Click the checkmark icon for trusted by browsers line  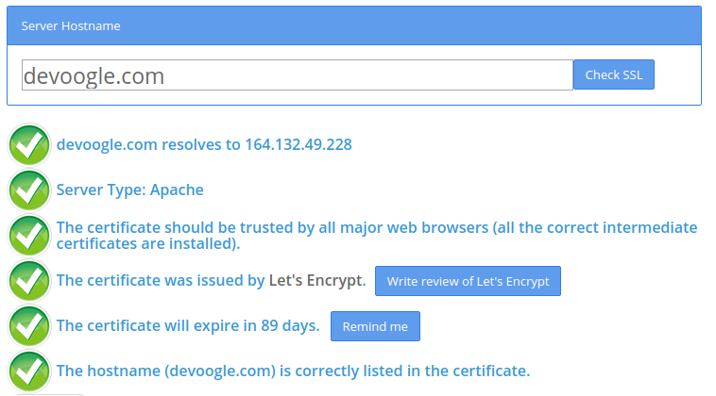pos(29,236)
